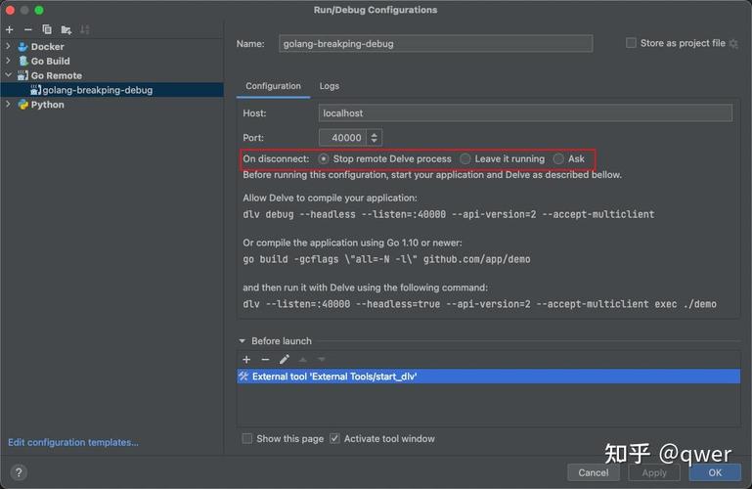Click the wrench icon of the External tool row
752x489 pixels.
click(243, 377)
